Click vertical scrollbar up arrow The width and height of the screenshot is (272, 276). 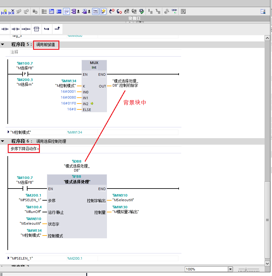tap(267, 38)
